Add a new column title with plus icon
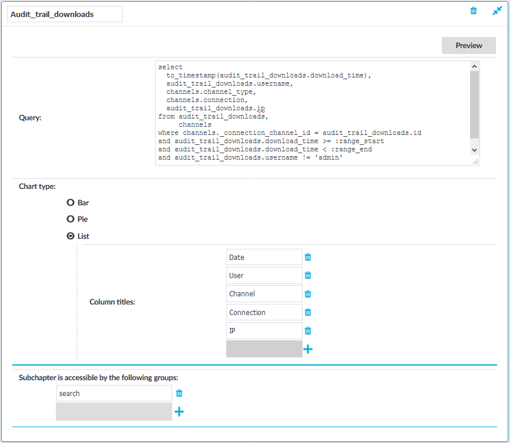 point(308,349)
